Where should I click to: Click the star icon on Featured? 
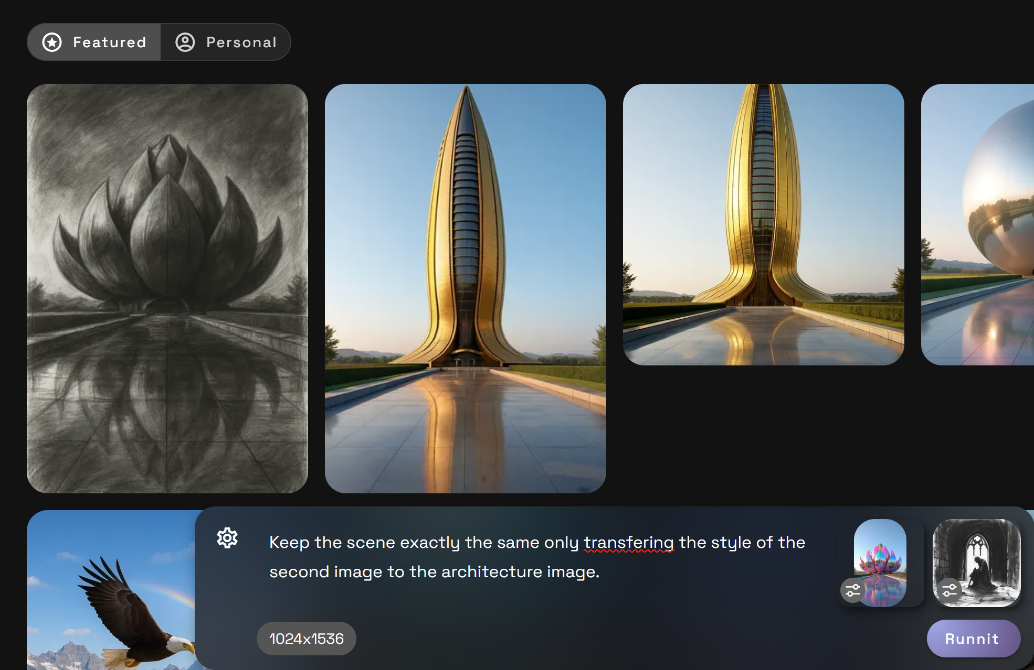(52, 42)
